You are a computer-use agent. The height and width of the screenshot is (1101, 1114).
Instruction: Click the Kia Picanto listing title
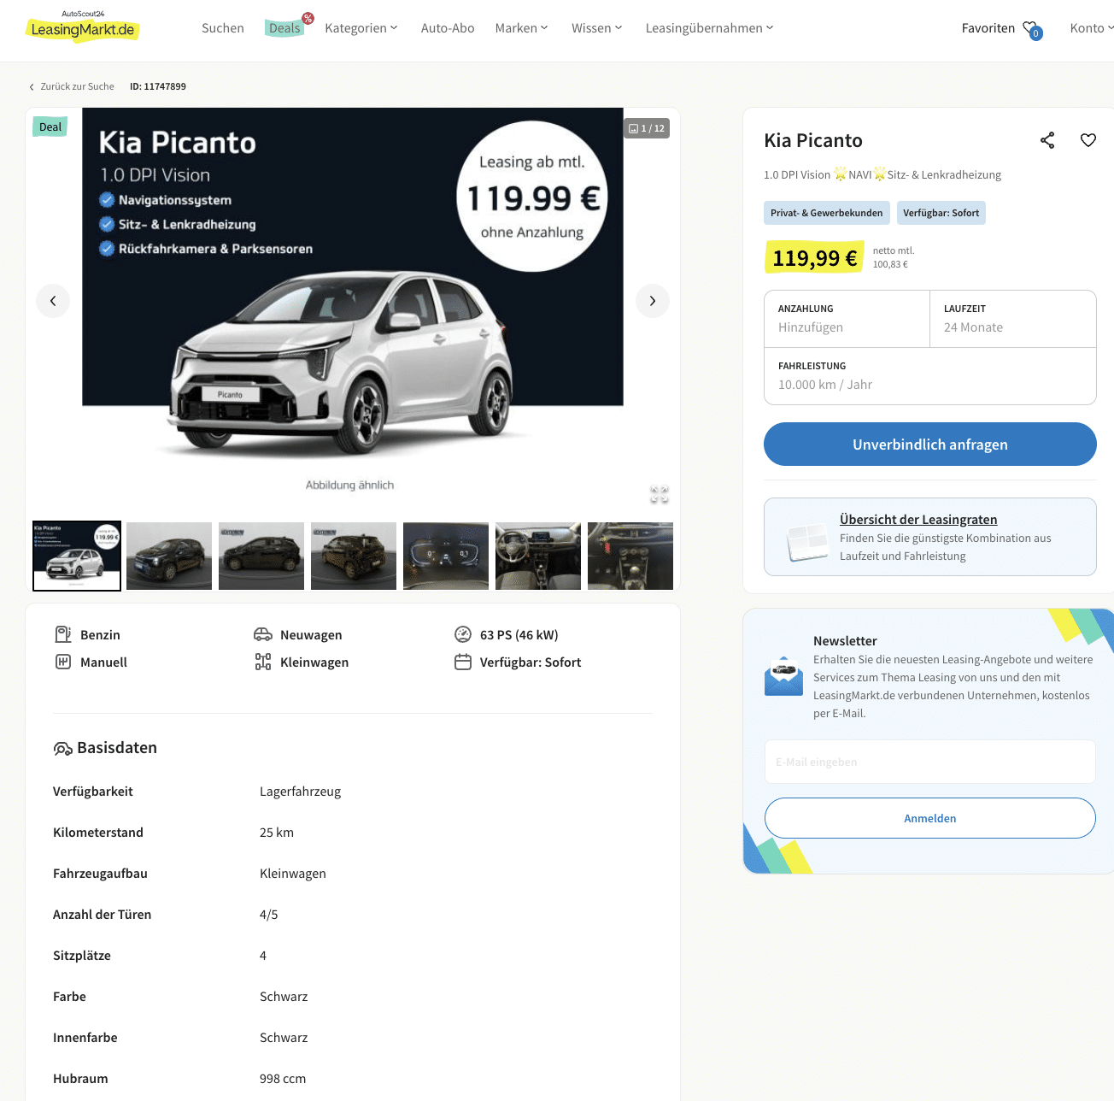click(813, 140)
